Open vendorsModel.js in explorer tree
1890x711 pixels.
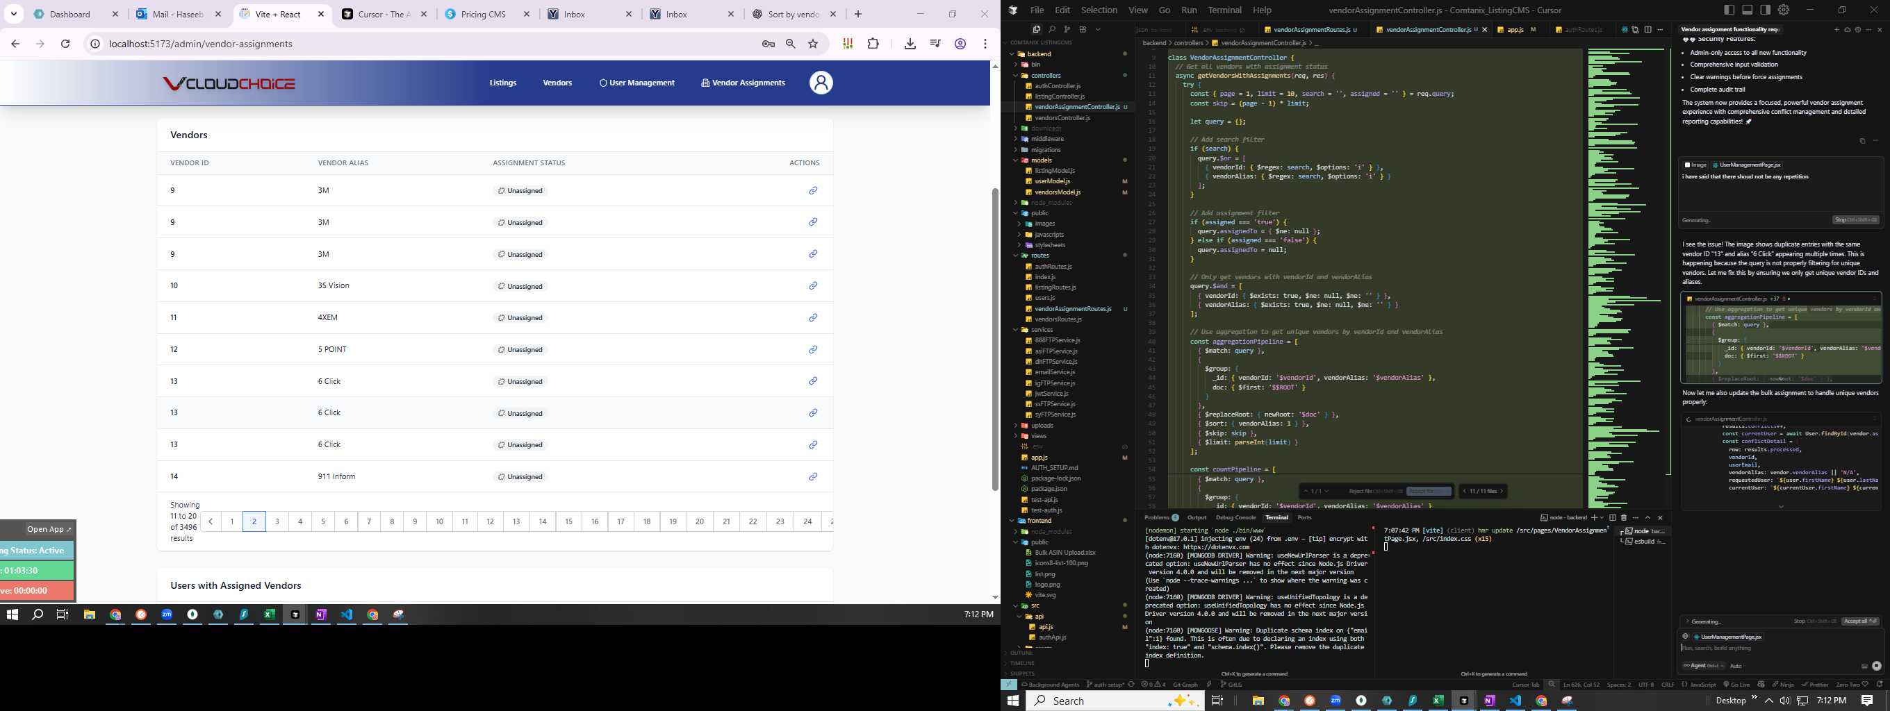point(1058,192)
